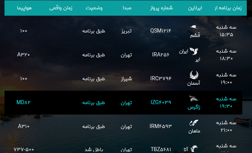
Task: Click scheduled time 15:35
Action: pyautogui.click(x=226, y=34)
